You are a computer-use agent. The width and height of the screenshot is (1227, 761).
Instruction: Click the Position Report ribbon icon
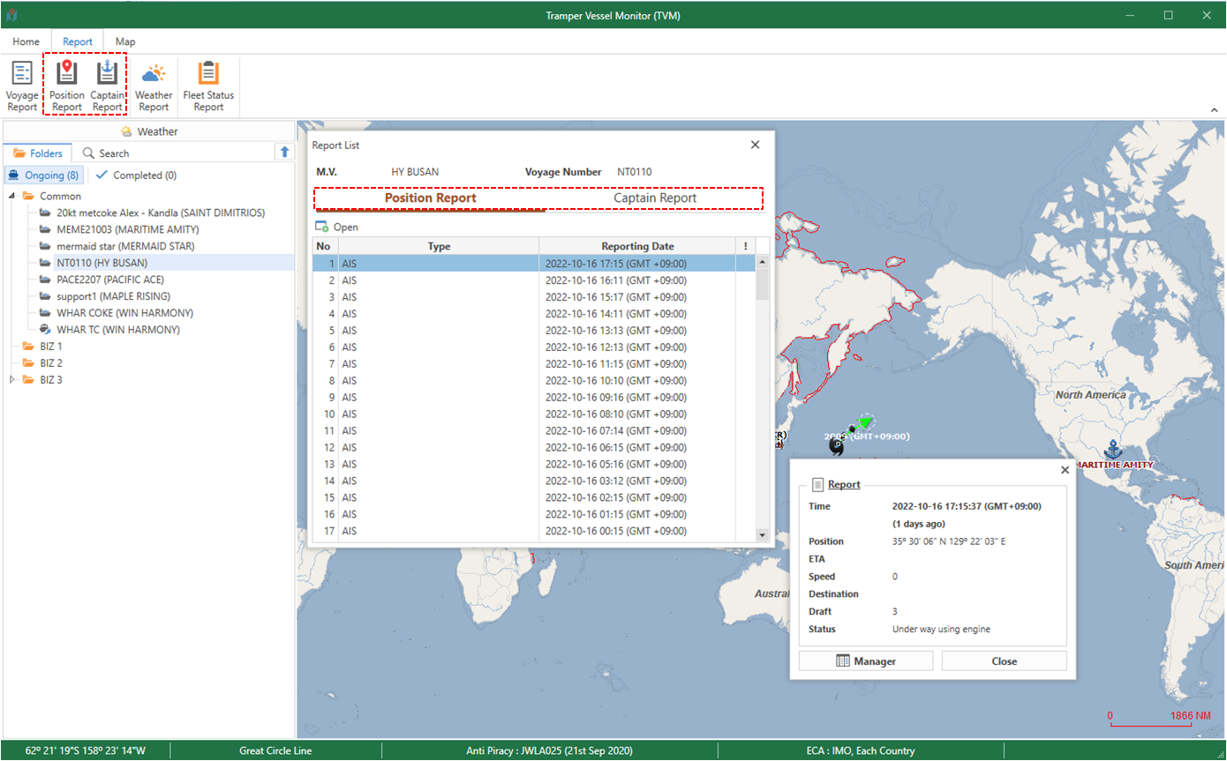[x=67, y=86]
